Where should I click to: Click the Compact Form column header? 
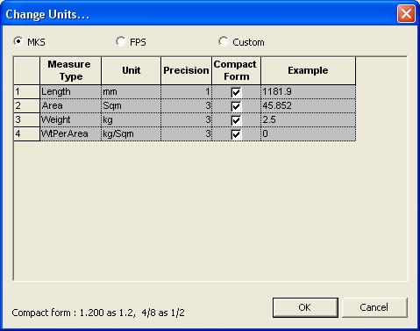point(236,70)
